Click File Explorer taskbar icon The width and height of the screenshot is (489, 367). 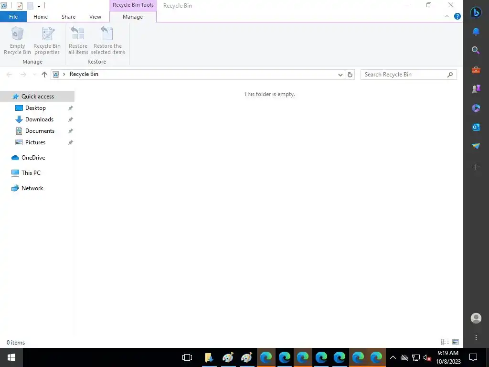[x=209, y=357]
